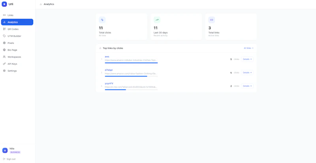This screenshot has height=163, width=316.
Task: Click the Analytics bar chart sidebar icon
Action: pos(4,22)
